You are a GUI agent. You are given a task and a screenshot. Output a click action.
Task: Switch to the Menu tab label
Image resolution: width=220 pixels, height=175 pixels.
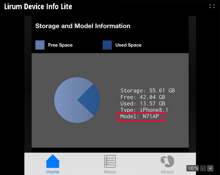110,172
